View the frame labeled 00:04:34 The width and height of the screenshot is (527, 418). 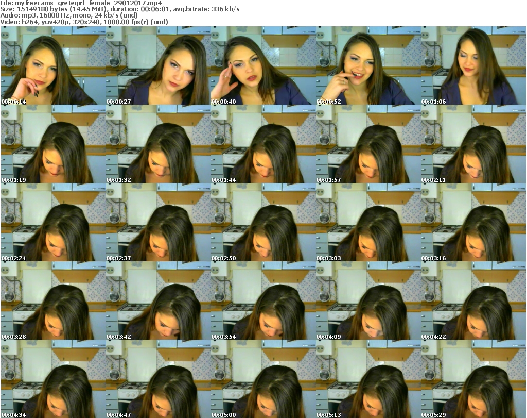54,379
